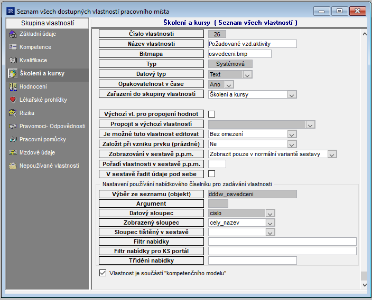Open the Základní údaje group
Screen dimensions: 372x300
pyautogui.click(x=38, y=34)
